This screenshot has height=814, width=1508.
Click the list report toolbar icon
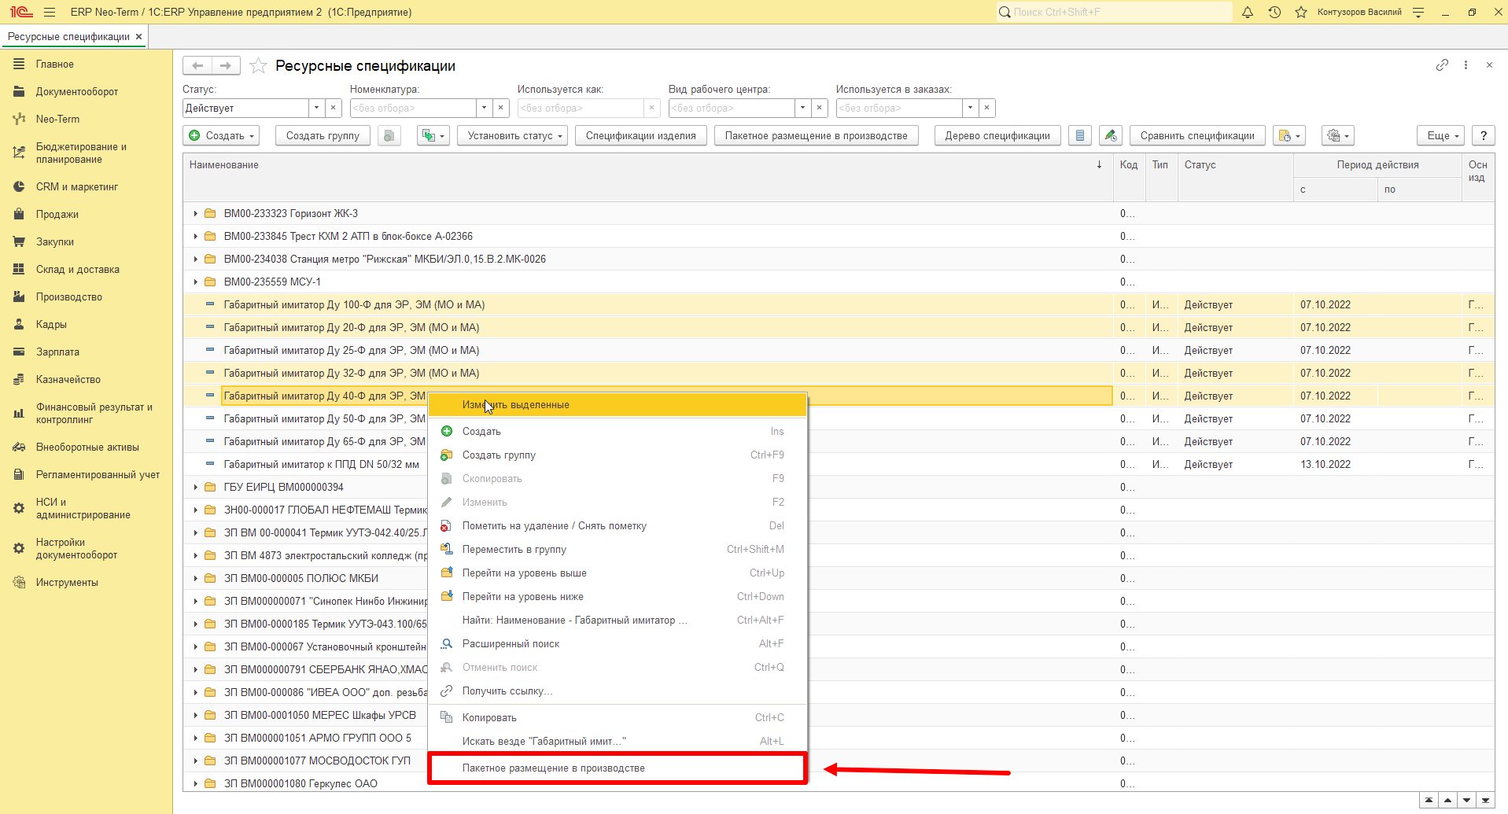click(1080, 136)
